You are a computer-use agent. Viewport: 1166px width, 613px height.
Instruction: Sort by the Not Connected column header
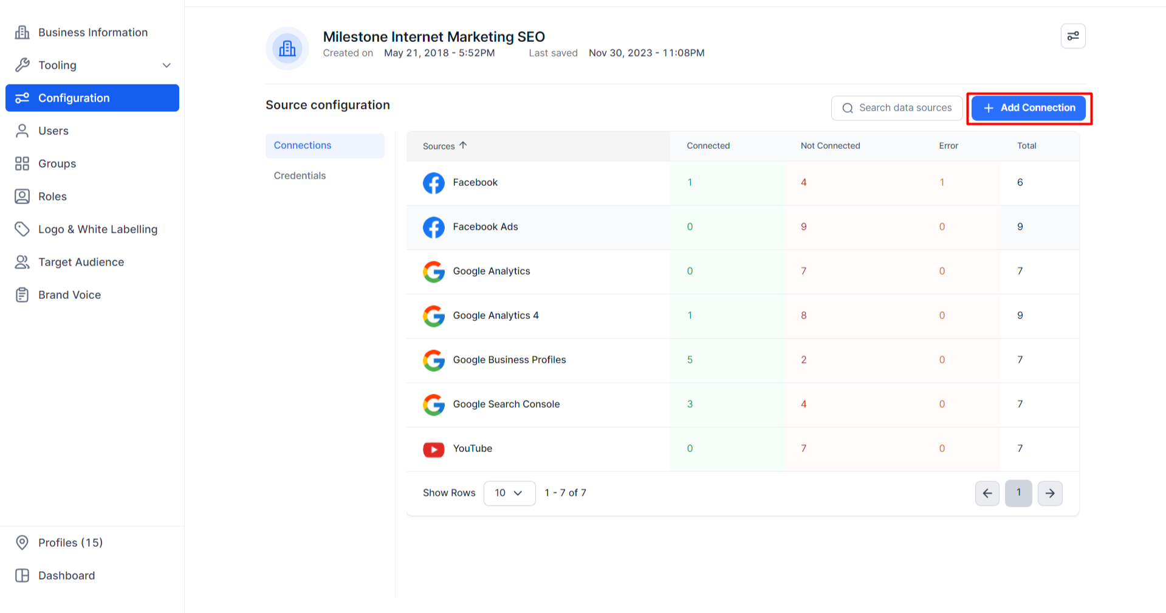(830, 146)
